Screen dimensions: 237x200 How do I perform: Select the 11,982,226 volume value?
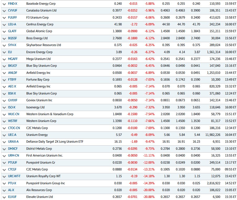(x=213, y=135)
